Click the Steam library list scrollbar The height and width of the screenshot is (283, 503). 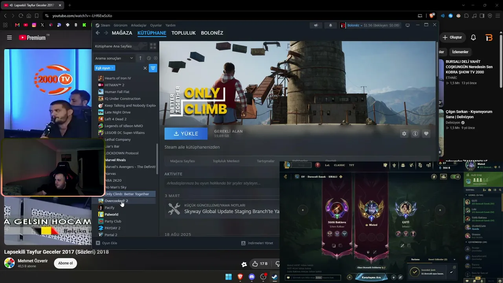[x=157, y=159]
